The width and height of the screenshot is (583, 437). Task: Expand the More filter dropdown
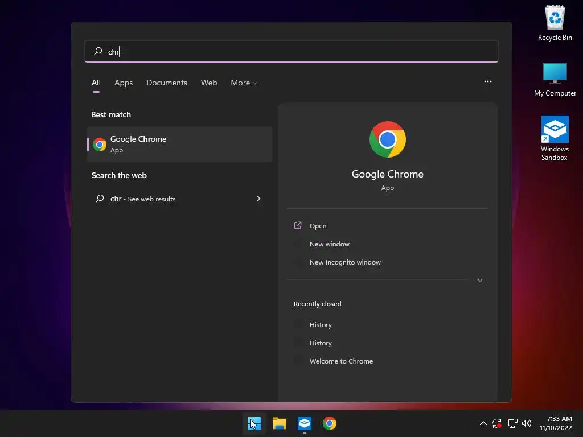pyautogui.click(x=244, y=83)
